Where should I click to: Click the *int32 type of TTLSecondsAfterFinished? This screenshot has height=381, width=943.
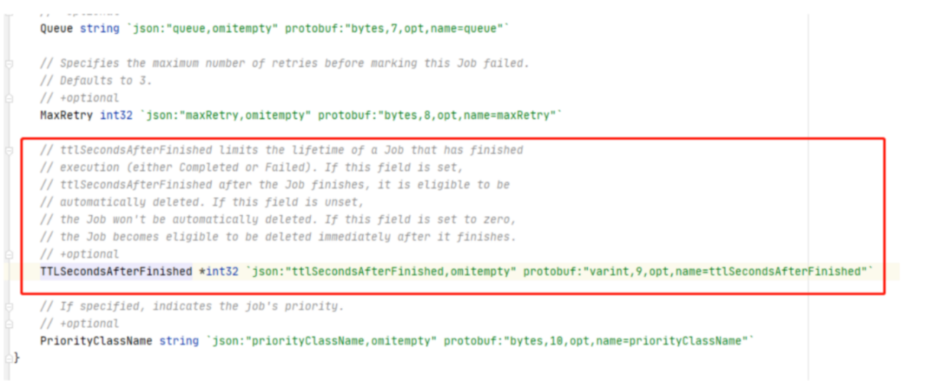tap(219, 271)
